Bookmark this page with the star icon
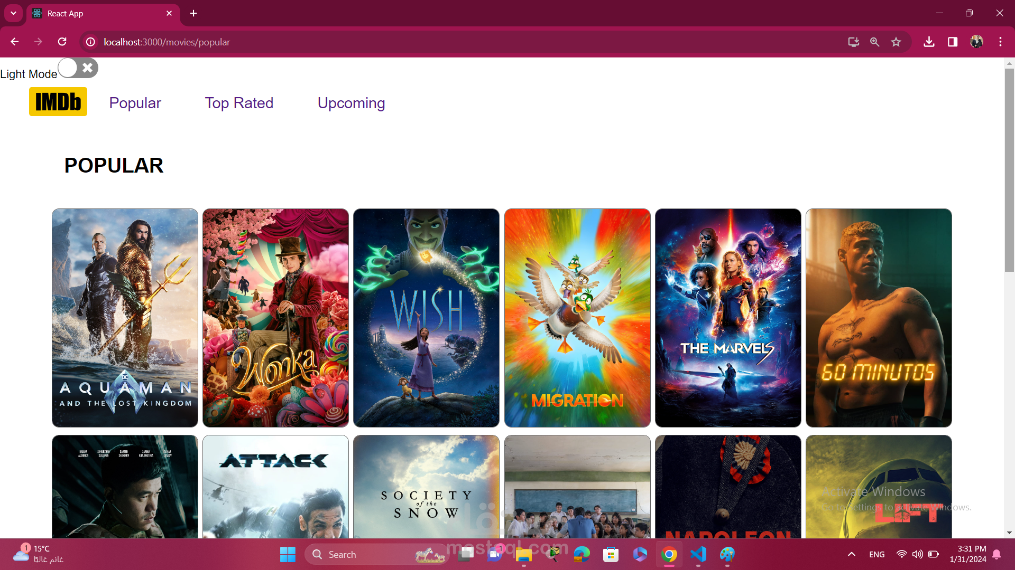 pyautogui.click(x=896, y=42)
